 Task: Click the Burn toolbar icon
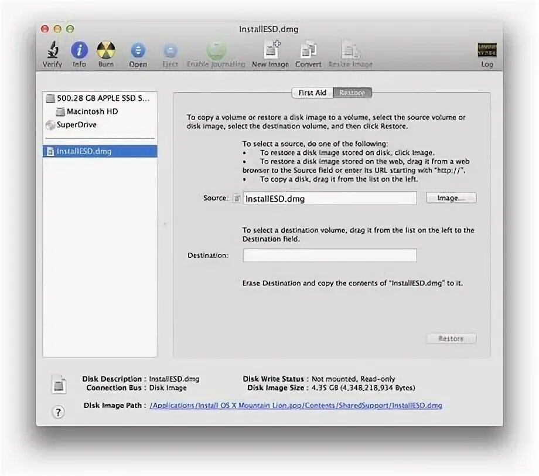pos(106,50)
